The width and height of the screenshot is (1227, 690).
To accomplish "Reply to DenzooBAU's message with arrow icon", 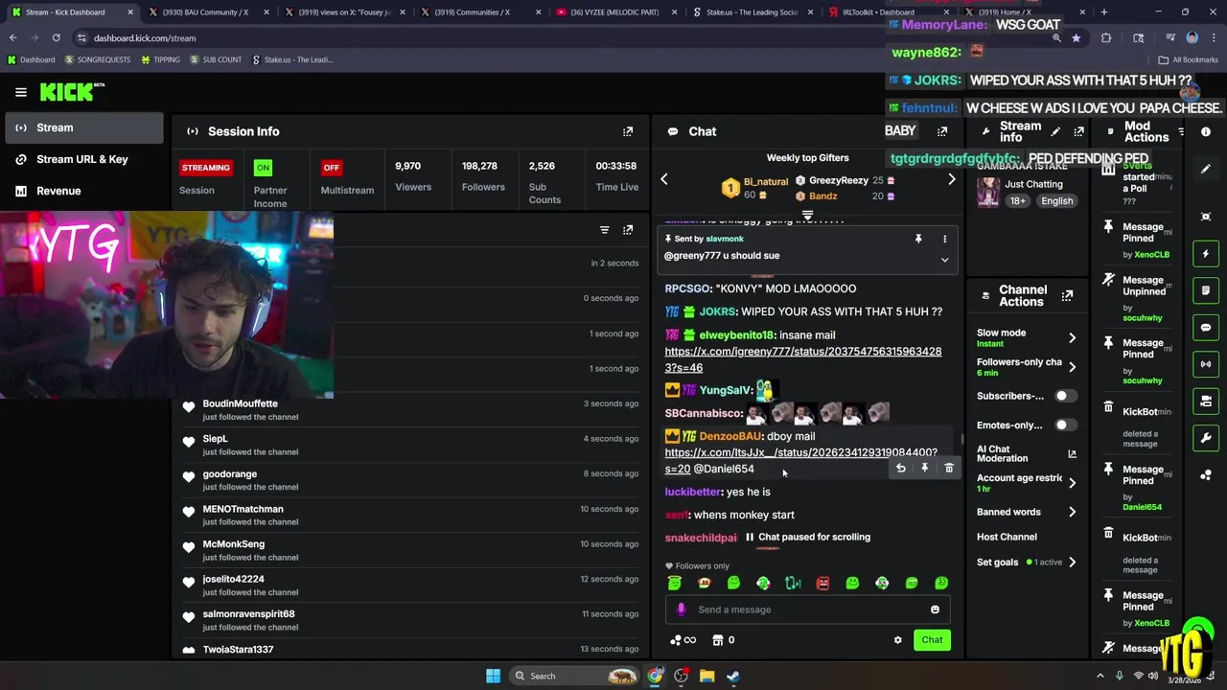I will [900, 468].
